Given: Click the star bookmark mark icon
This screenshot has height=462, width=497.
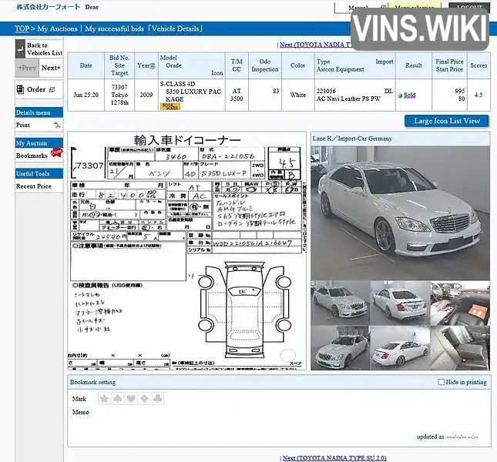Looking at the screenshot, I should (x=104, y=399).
